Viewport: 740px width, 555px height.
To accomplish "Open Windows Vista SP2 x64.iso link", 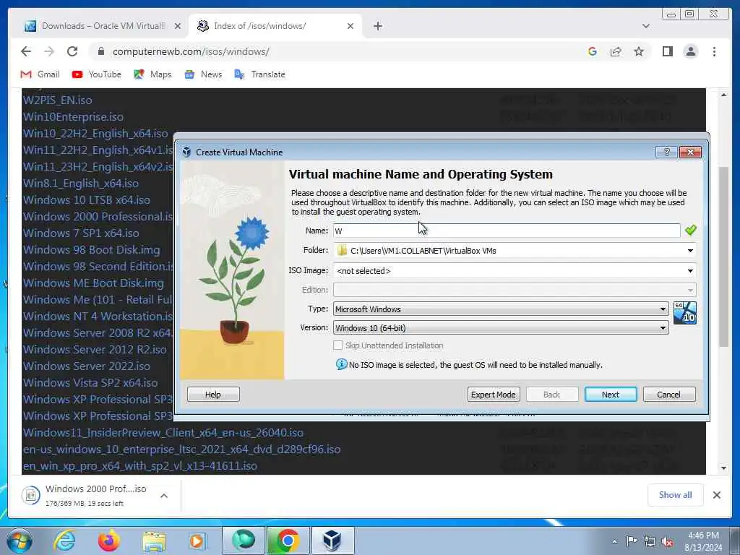I will (90, 383).
